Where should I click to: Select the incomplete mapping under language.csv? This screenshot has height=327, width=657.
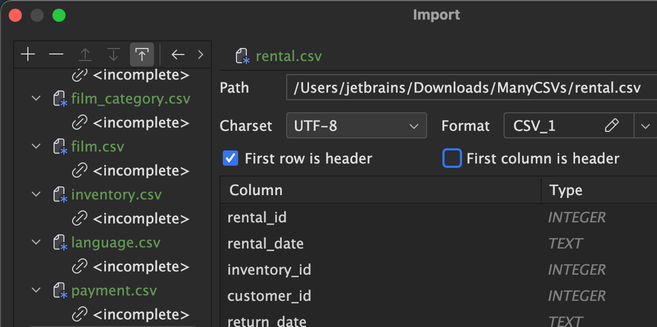point(141,267)
